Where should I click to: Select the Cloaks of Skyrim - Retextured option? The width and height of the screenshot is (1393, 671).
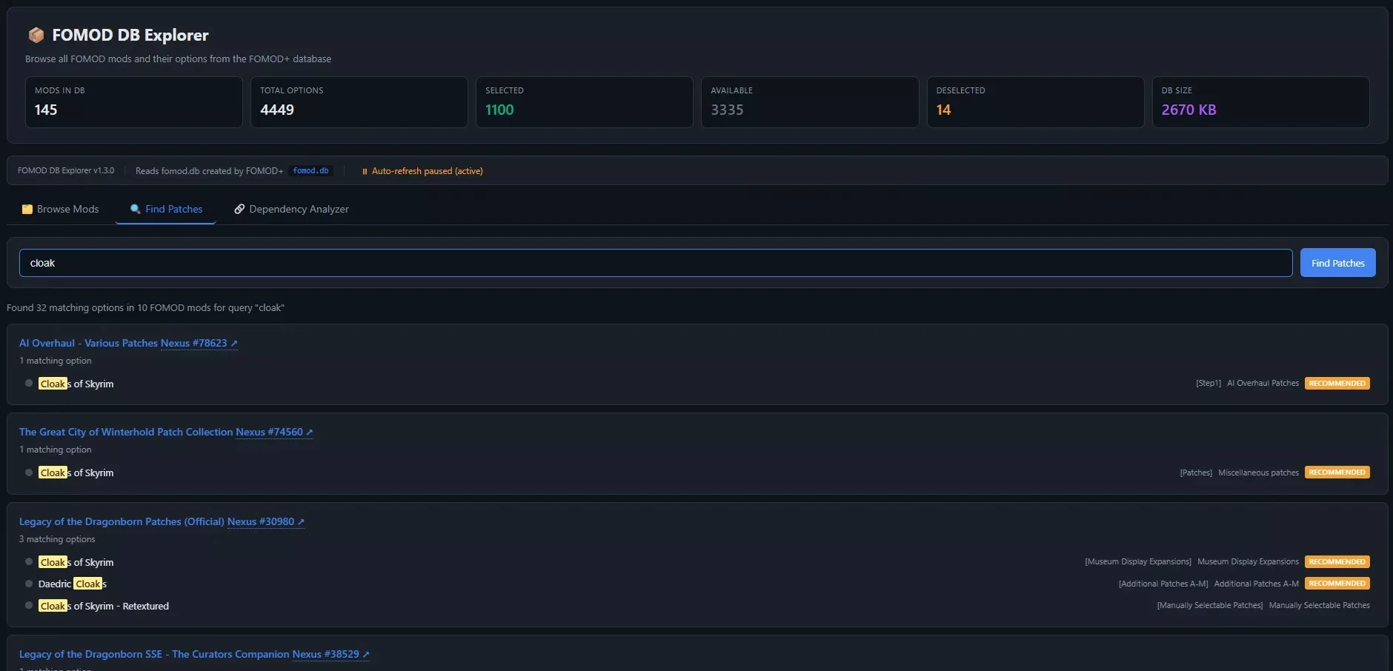click(104, 606)
